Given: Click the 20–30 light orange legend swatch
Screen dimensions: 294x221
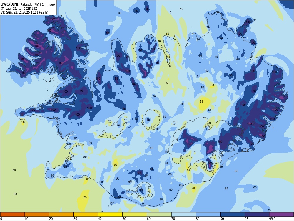Looking at the screenshot, I should click(61, 215).
